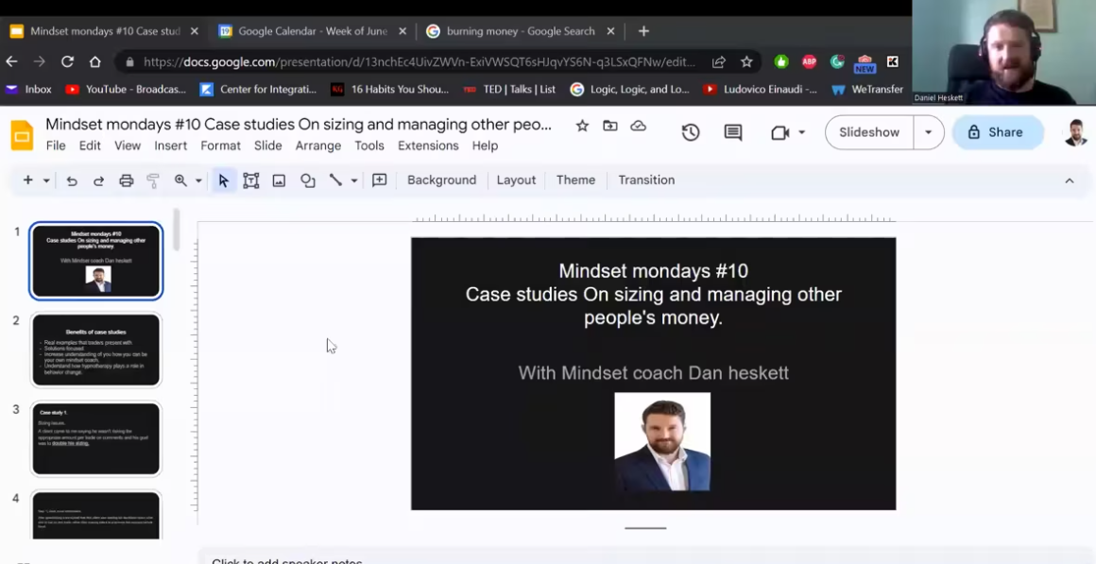1096x564 pixels.
Task: Select the portrait photo on the slide
Action: (x=662, y=442)
